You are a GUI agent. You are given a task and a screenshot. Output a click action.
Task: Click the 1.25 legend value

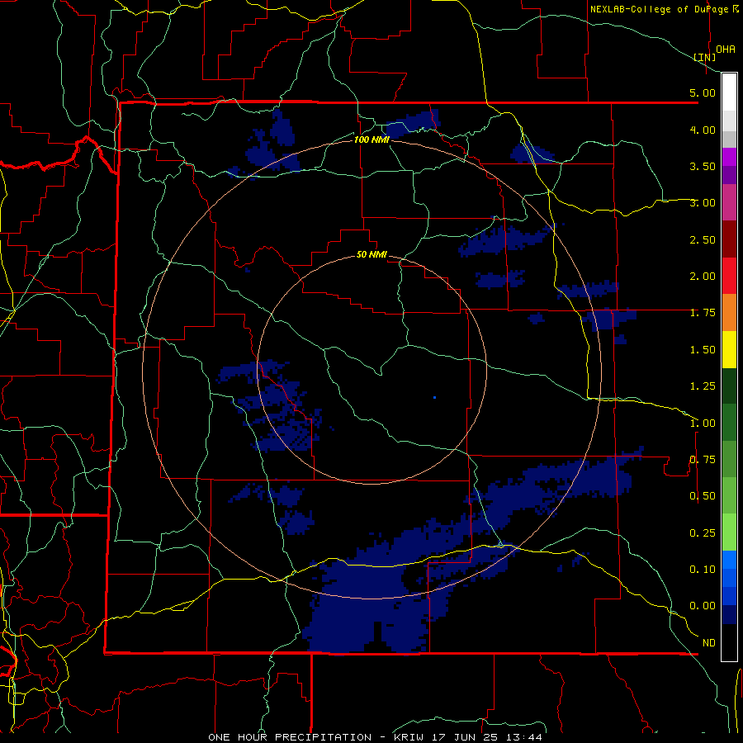(x=703, y=386)
